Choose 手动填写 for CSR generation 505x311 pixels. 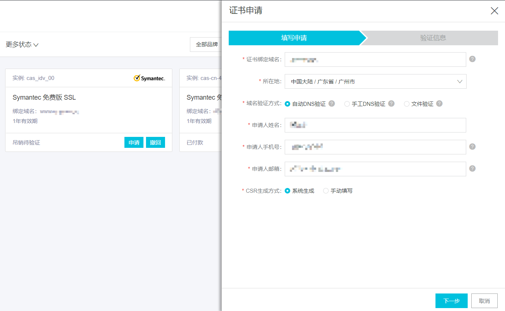326,191
